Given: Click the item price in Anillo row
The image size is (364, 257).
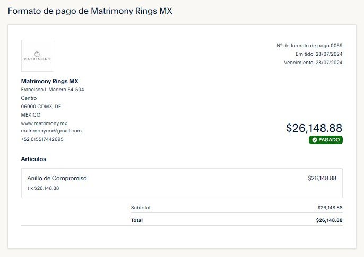Looking at the screenshot, I should tap(322, 178).
